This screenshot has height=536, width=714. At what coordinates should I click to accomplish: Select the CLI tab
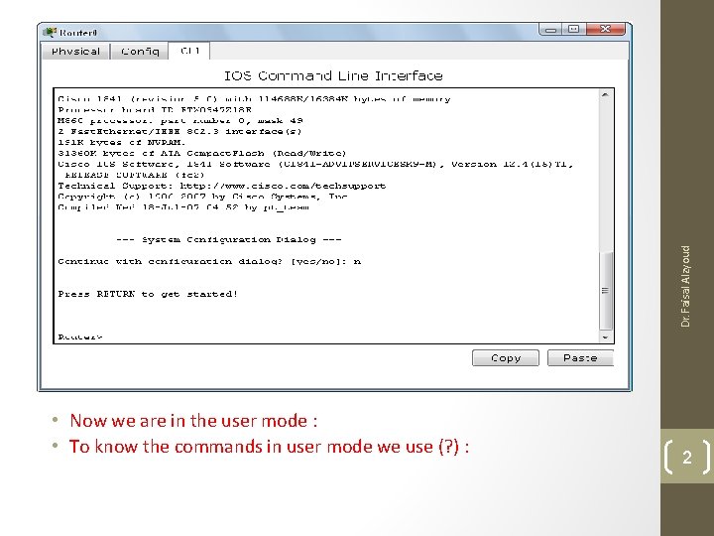coord(189,51)
